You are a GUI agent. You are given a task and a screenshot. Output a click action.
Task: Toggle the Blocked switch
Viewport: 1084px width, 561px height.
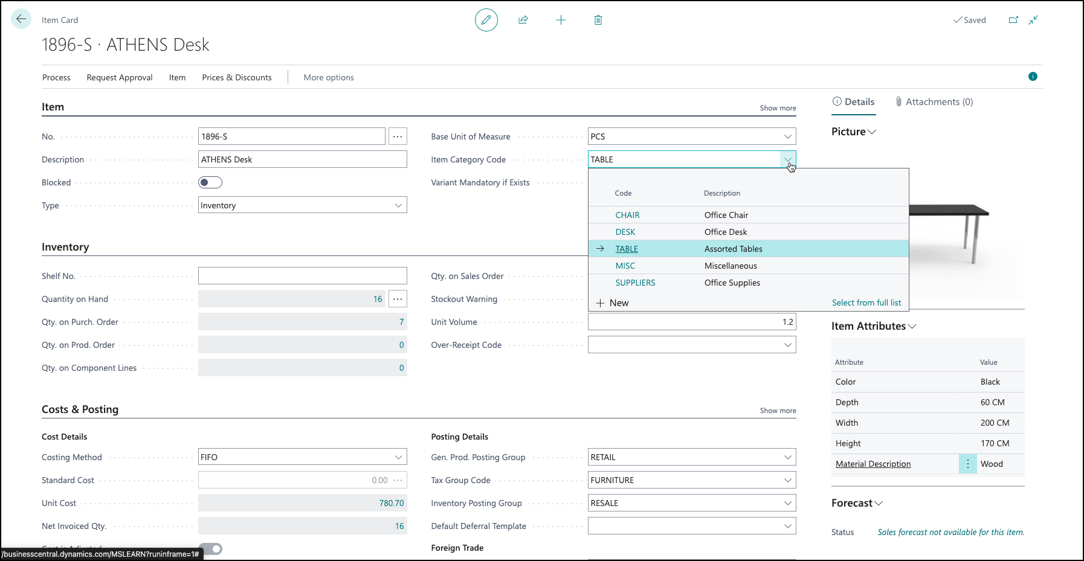click(x=210, y=182)
